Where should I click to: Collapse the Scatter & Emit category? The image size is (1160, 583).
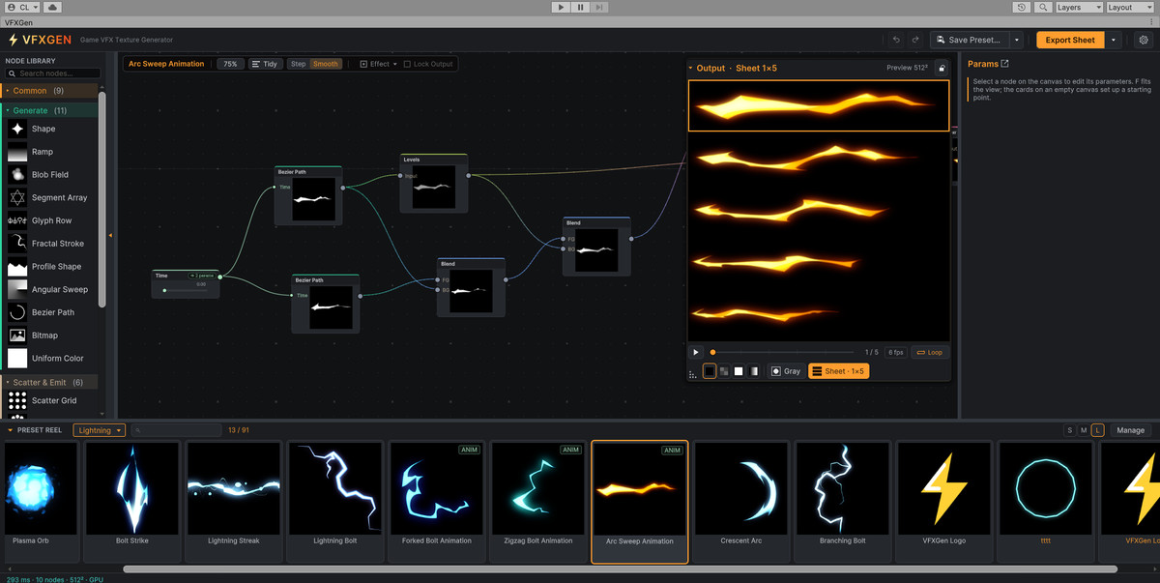(48, 382)
